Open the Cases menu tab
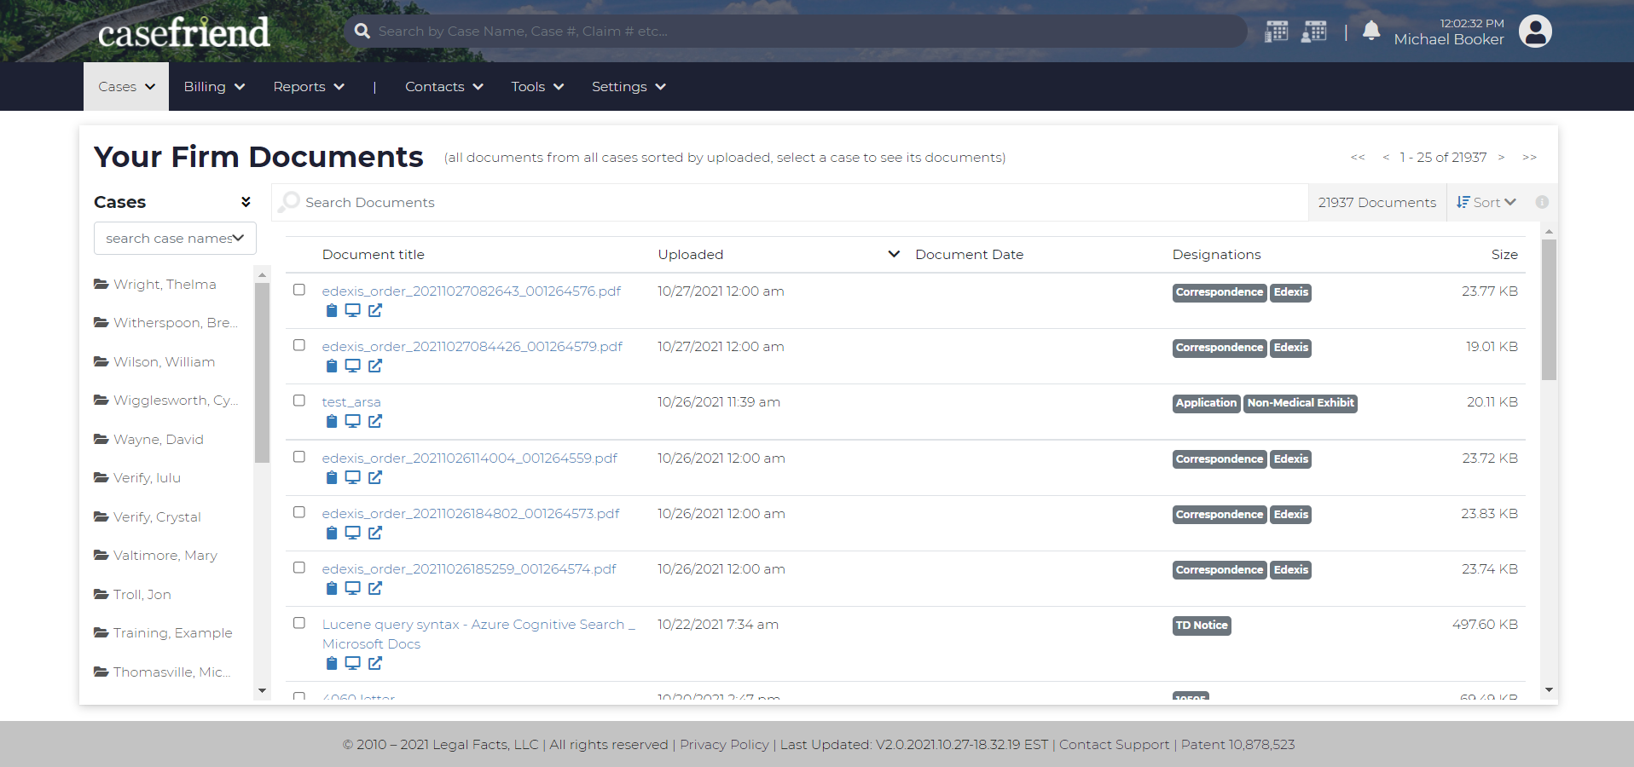The height and width of the screenshot is (767, 1634). (126, 87)
